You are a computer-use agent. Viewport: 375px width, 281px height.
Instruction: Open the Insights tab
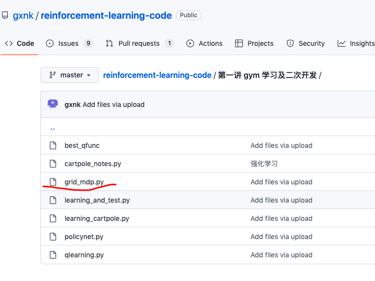[x=356, y=43]
